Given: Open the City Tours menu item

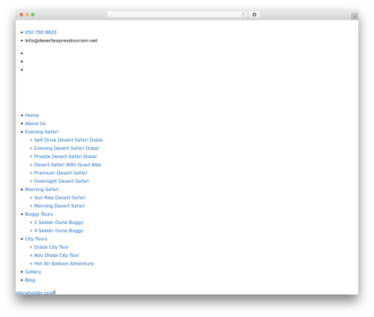Looking at the screenshot, I should (x=36, y=239).
